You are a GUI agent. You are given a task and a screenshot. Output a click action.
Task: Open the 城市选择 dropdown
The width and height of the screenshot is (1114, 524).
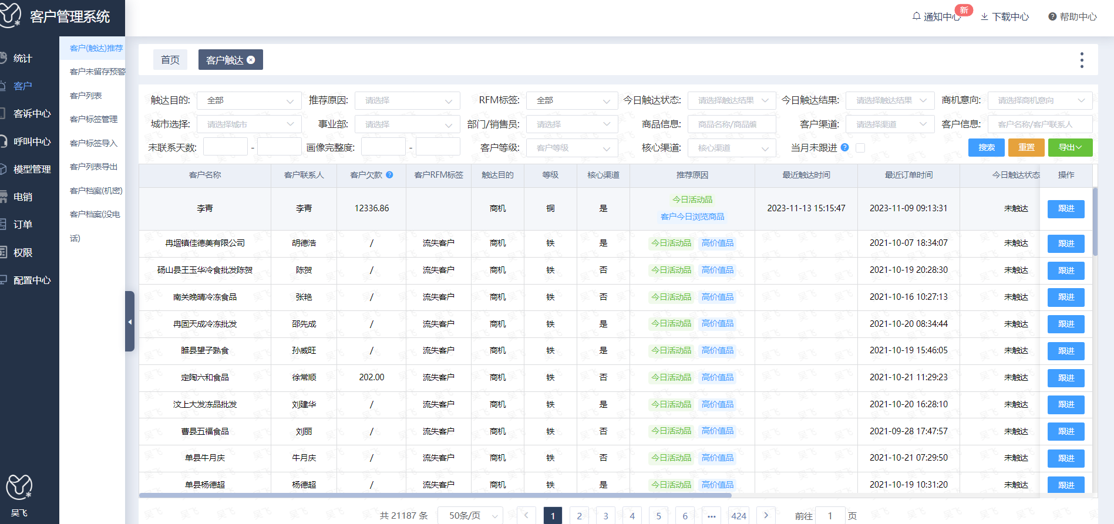pos(249,124)
